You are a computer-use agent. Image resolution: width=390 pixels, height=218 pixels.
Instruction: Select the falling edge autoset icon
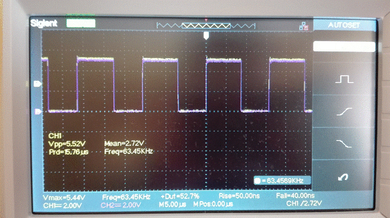344,143
